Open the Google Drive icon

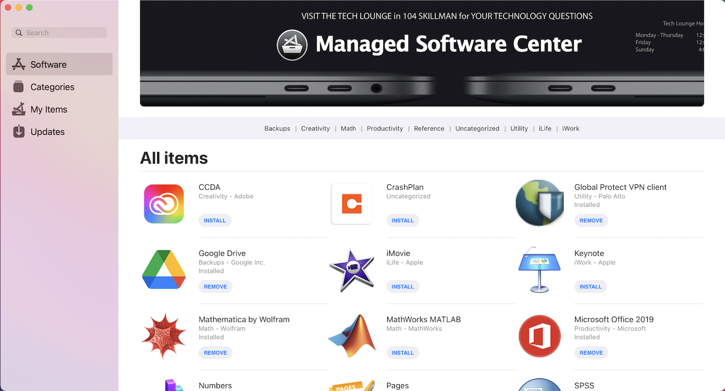point(164,269)
